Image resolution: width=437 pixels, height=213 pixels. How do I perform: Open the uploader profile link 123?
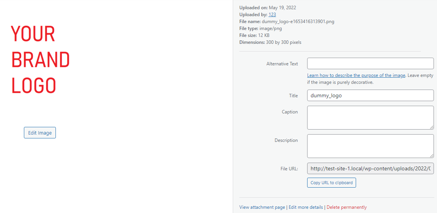[272, 15]
